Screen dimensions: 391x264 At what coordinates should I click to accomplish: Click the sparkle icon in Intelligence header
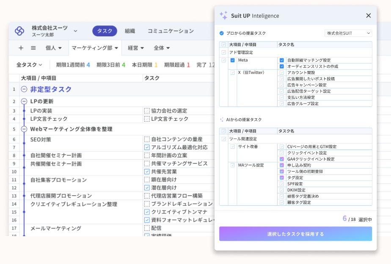(x=223, y=16)
